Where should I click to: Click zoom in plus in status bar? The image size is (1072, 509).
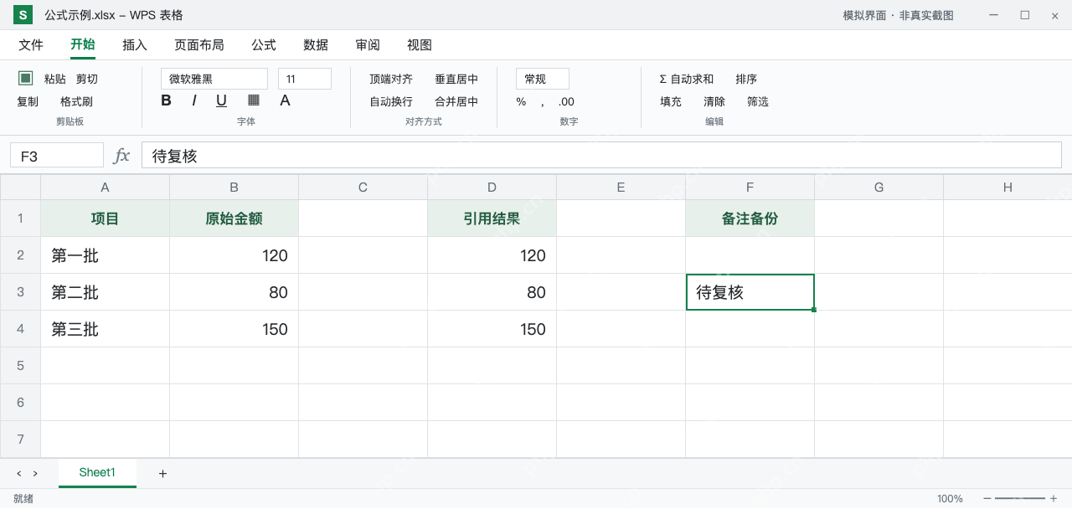[1054, 498]
